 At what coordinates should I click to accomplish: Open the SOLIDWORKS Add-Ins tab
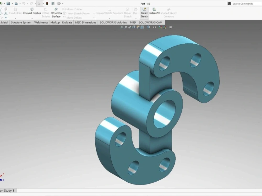113,22
